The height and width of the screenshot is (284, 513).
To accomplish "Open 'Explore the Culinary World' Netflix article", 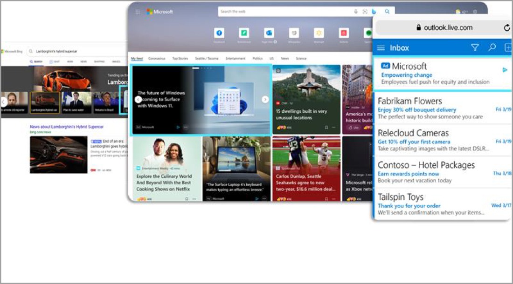I will (164, 183).
